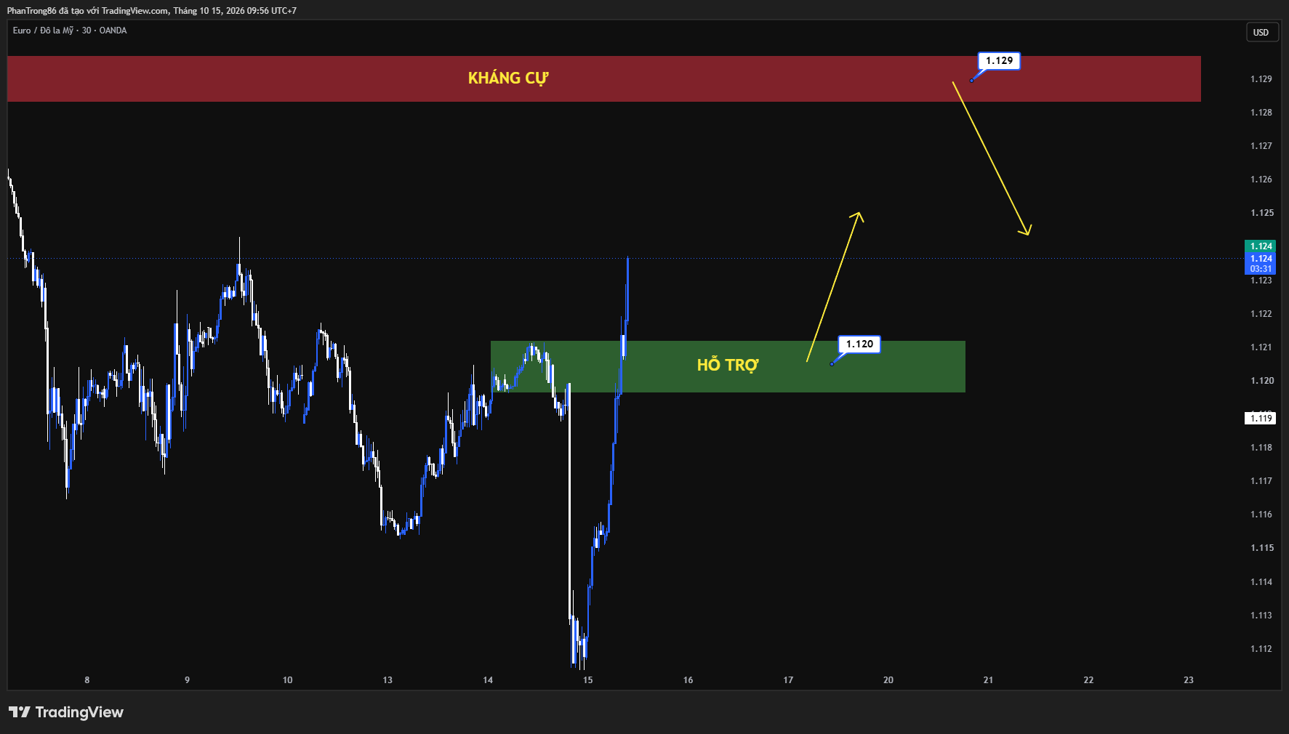The height and width of the screenshot is (734, 1289).
Task: Click the 1.118 price axis value
Action: [1261, 448]
